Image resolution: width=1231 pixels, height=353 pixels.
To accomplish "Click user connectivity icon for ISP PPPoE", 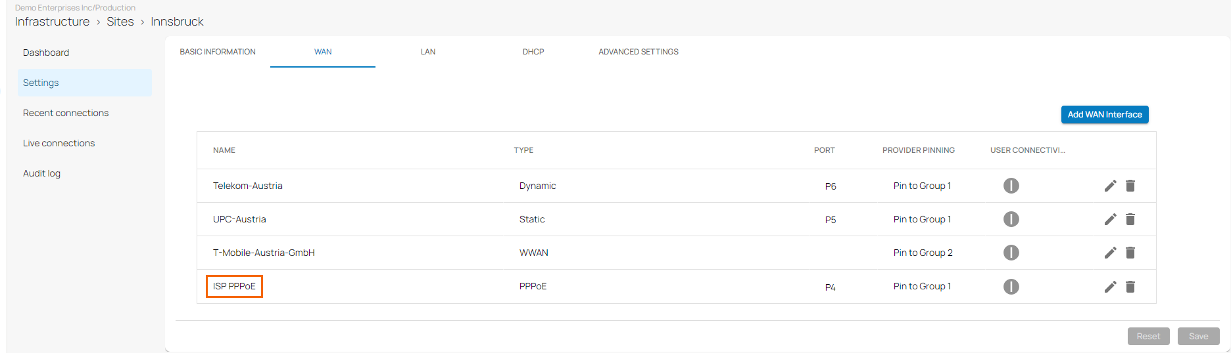I will (1011, 287).
